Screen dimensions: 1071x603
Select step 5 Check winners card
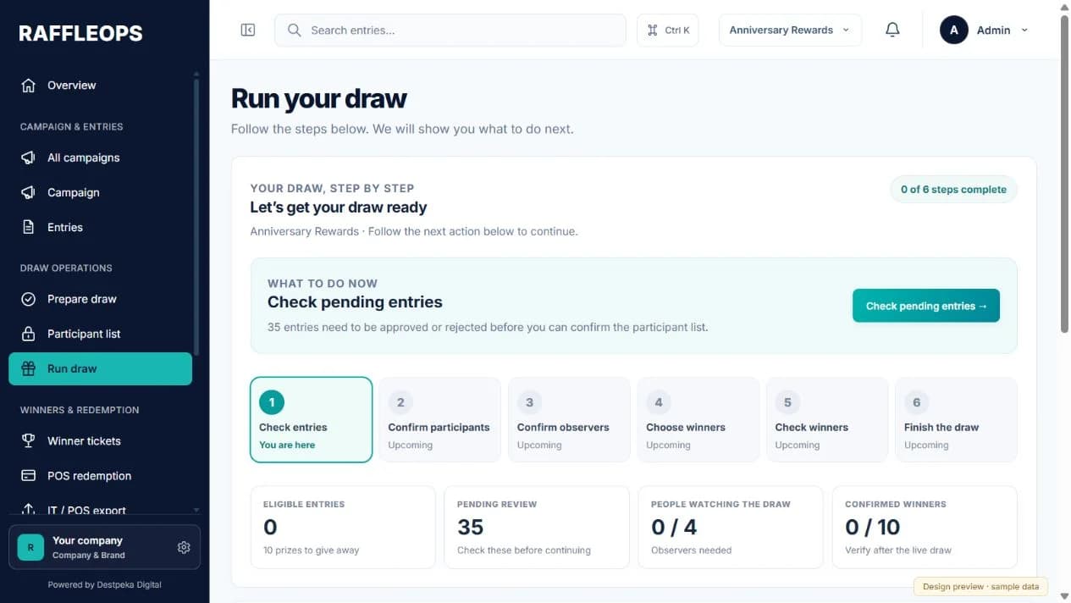[827, 420]
